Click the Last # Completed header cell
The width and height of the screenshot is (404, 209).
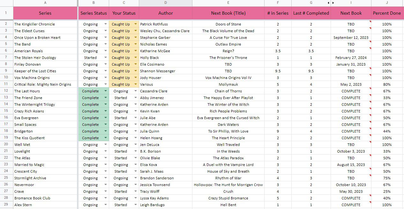click(311, 13)
